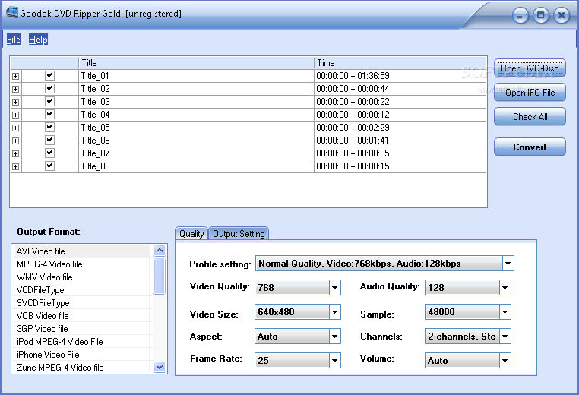Viewport: 579px width, 395px height.
Task: Expand the Title_06 row
Action: tap(15, 141)
